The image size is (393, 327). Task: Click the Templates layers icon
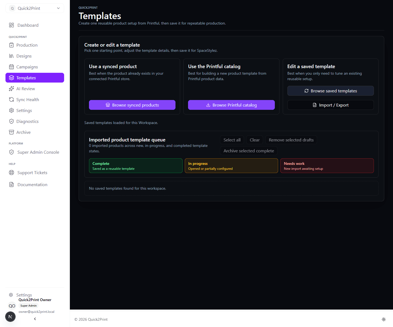(11, 78)
